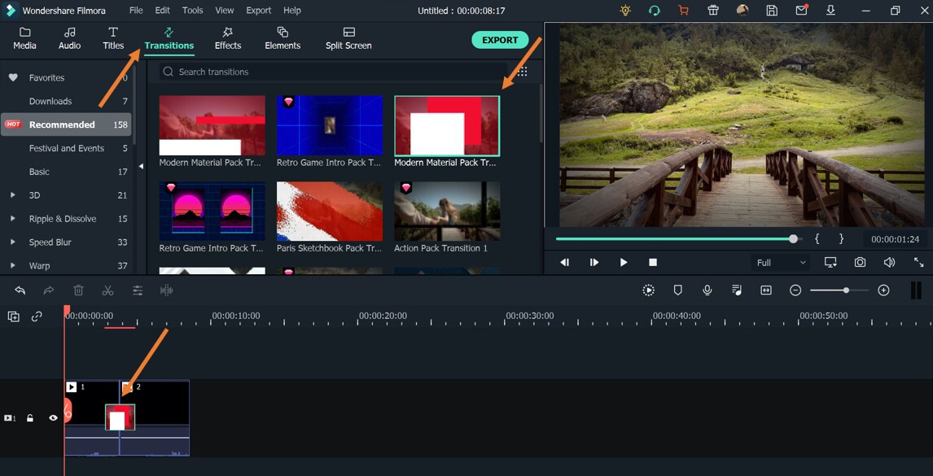Zoom out timeline with minus button

click(795, 290)
